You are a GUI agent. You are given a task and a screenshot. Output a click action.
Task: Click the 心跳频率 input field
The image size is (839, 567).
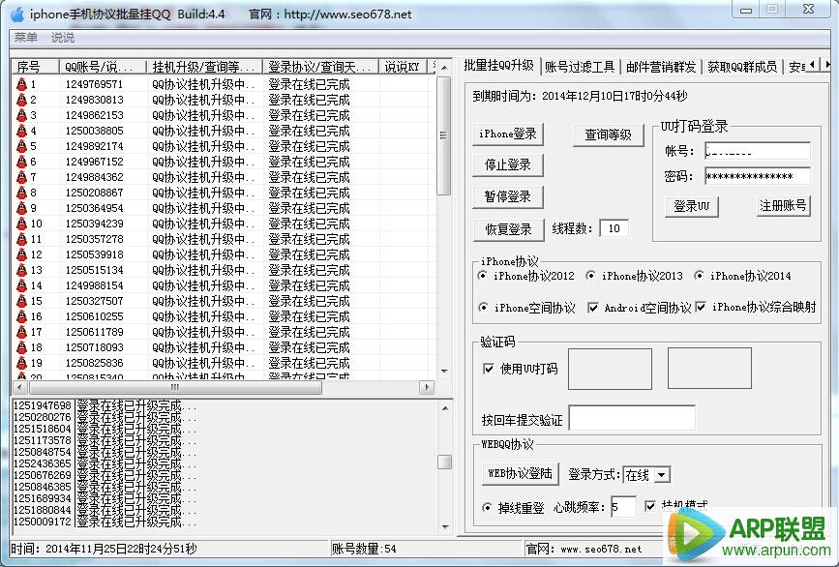623,506
